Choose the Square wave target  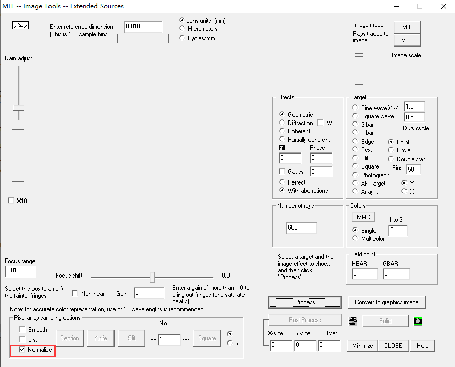355,116
